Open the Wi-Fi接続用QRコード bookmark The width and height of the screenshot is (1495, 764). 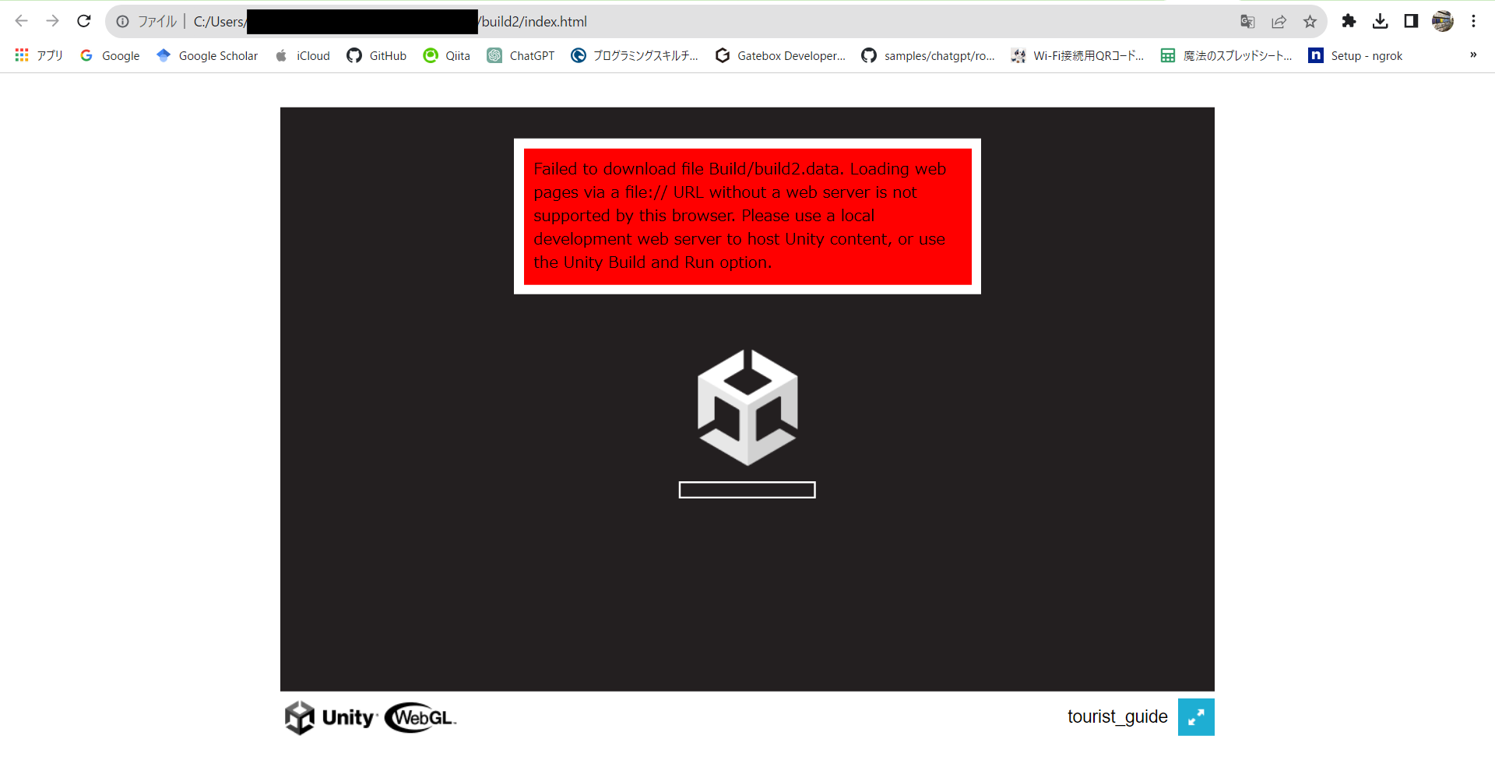click(x=1078, y=55)
